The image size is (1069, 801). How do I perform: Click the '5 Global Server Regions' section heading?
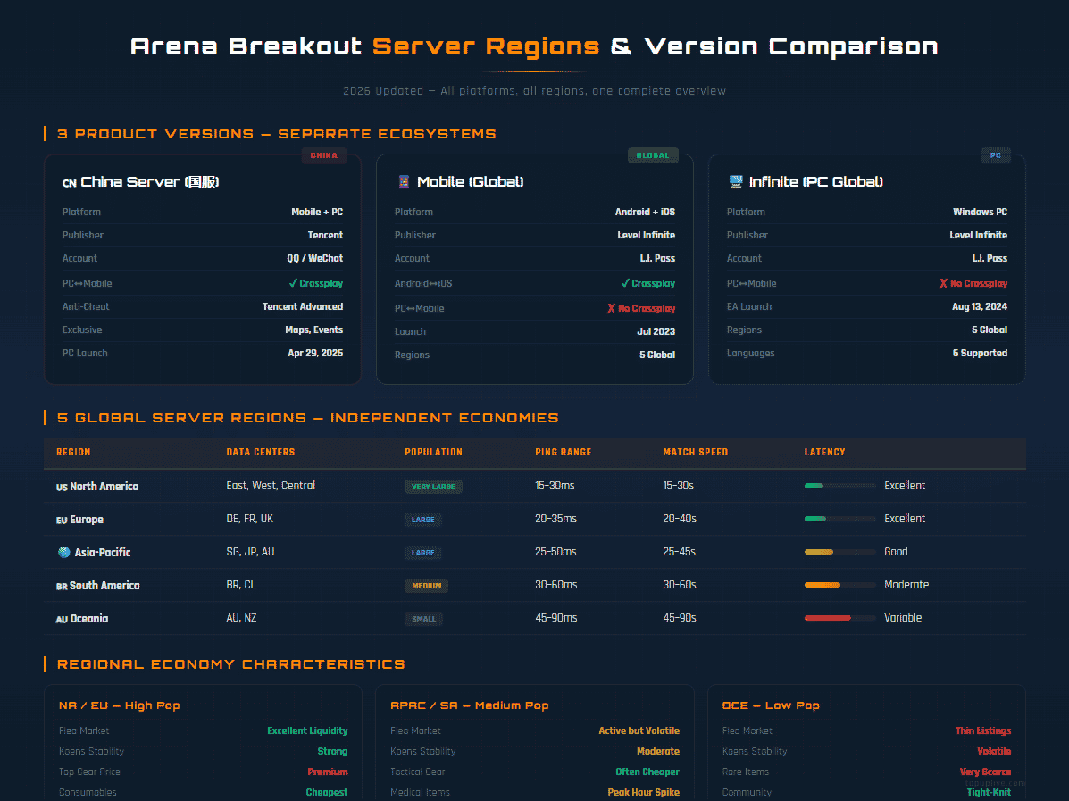tap(308, 418)
